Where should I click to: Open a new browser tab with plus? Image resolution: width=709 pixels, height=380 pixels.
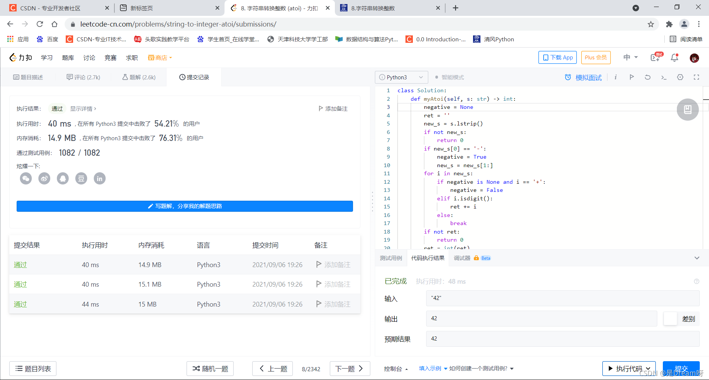[456, 8]
